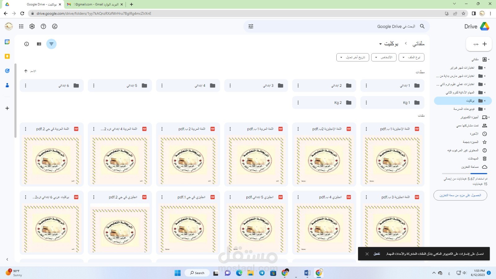Toggle Chrome's side panel button
The width and height of the screenshot is (496, 279).
473,13
